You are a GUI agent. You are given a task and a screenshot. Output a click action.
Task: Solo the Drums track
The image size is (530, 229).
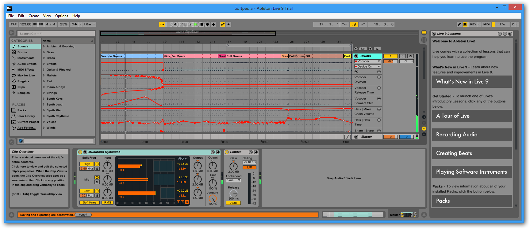tap(403, 56)
